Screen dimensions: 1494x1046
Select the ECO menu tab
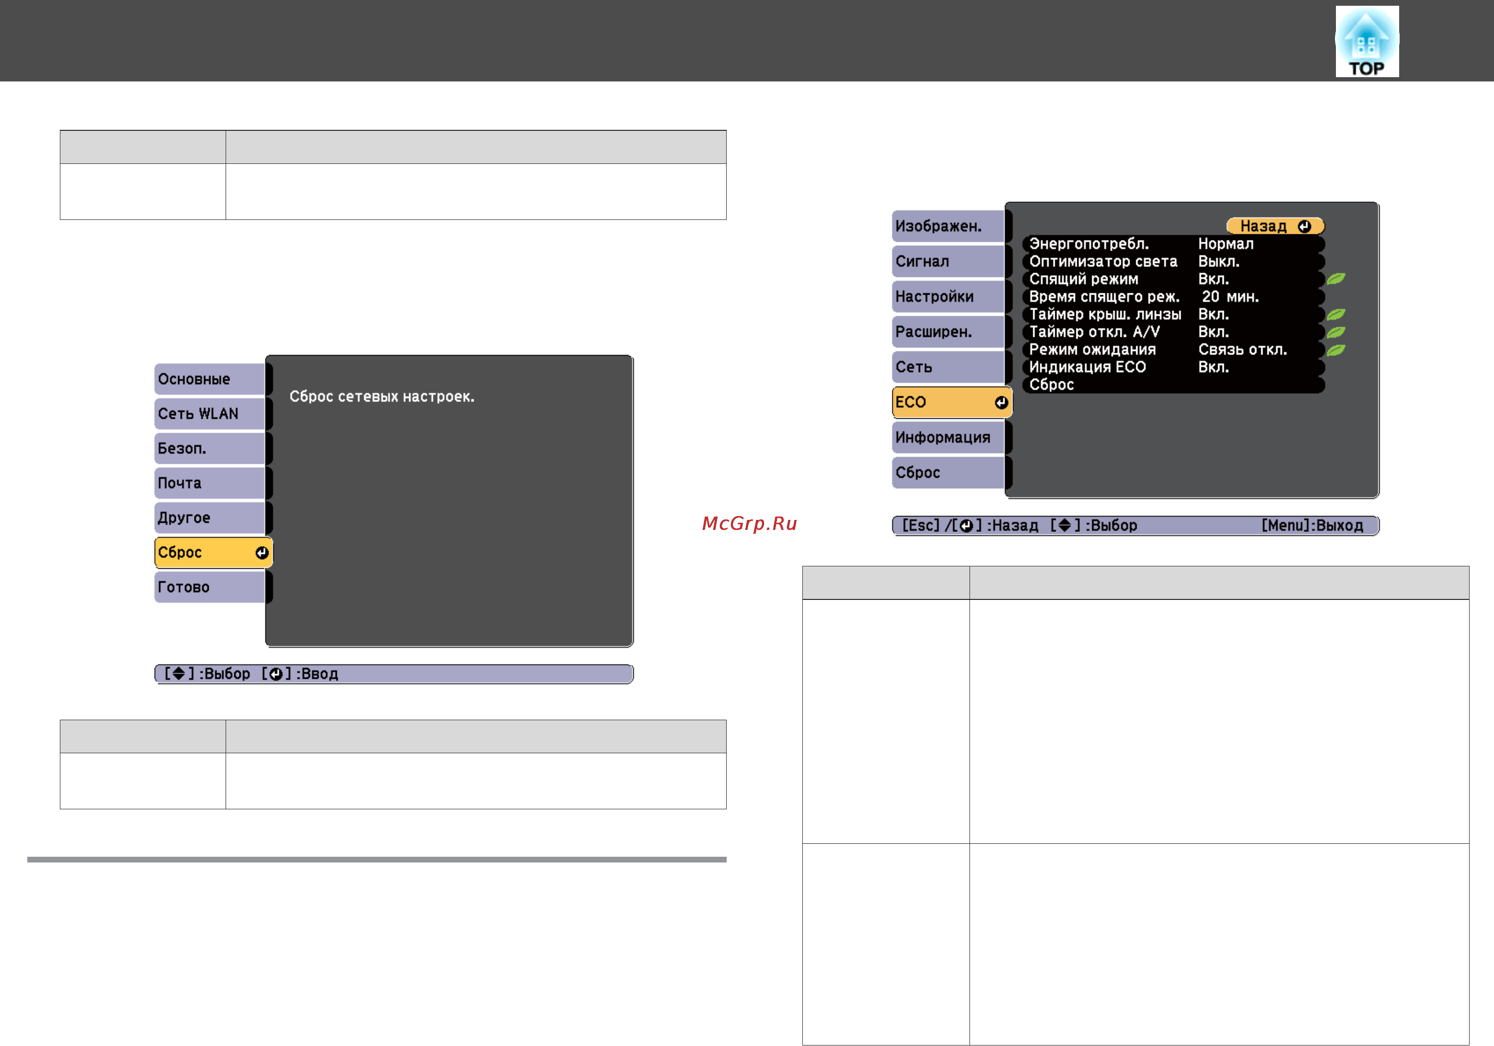[952, 402]
